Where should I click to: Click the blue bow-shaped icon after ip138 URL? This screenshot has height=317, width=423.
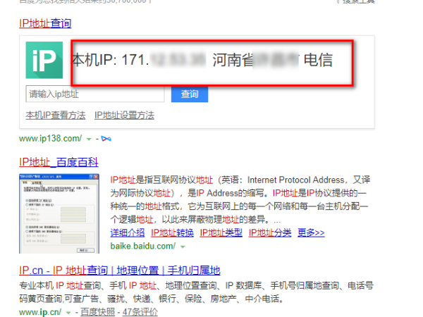[106, 139]
